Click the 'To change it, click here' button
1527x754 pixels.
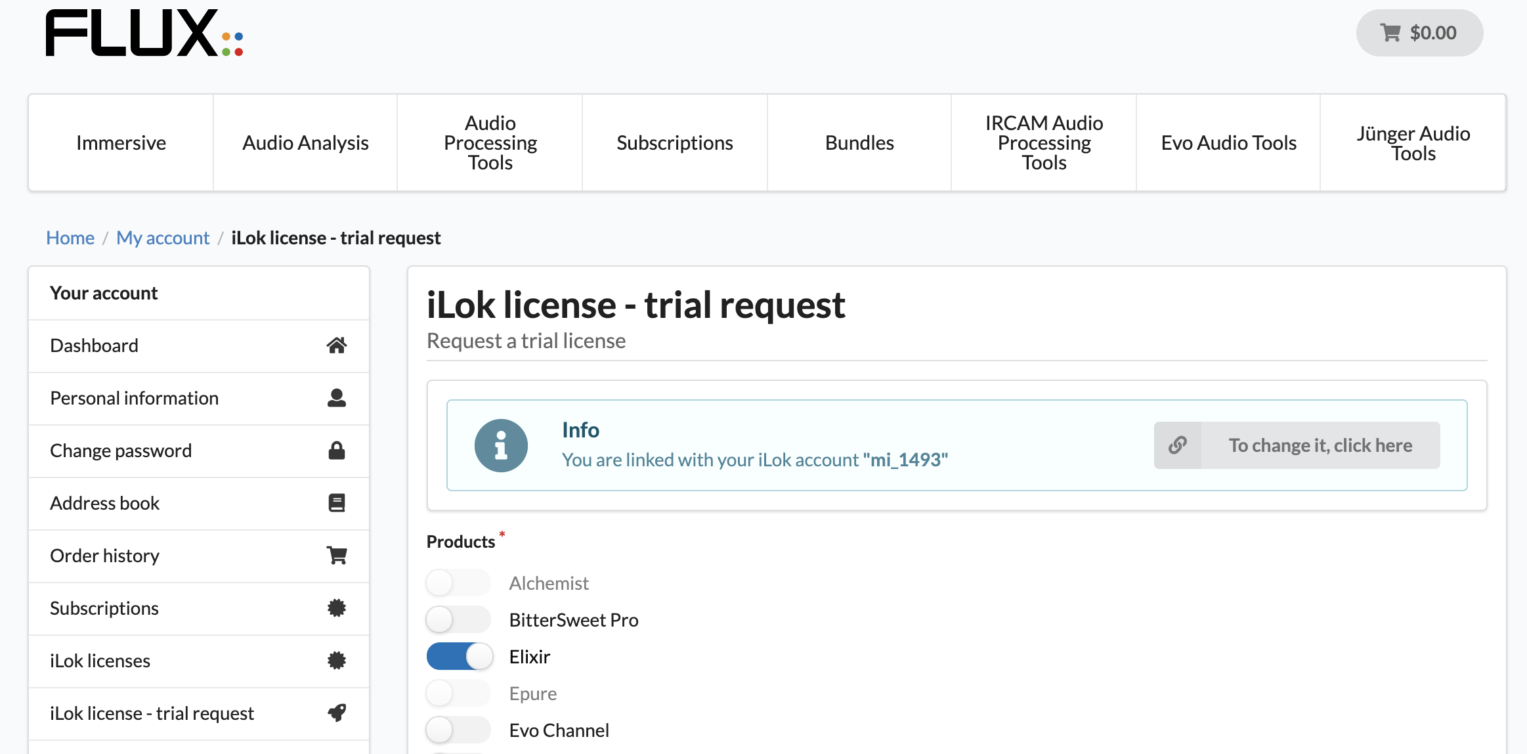(x=1297, y=445)
